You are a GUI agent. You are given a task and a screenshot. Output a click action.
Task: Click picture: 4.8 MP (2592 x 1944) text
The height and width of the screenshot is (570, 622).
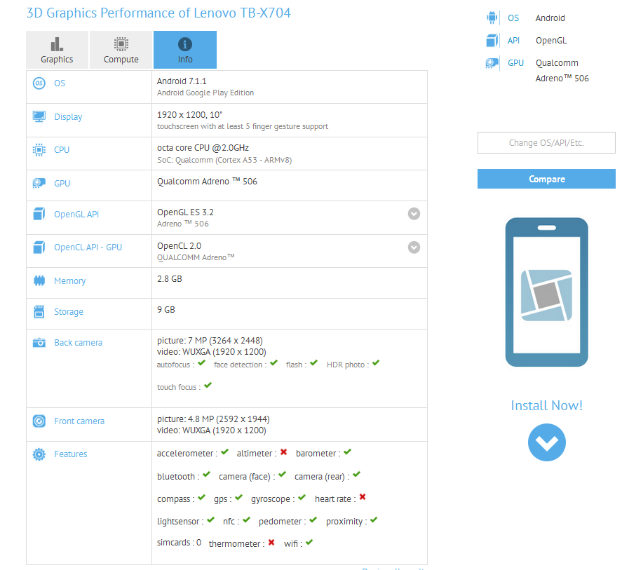coord(213,419)
